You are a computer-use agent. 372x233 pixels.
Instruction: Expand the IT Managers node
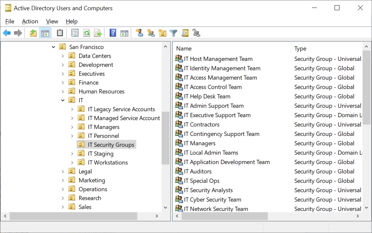pyautogui.click(x=72, y=127)
